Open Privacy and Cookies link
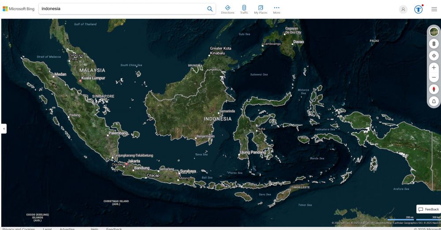Image resolution: width=441 pixels, height=230 pixels. point(19,229)
